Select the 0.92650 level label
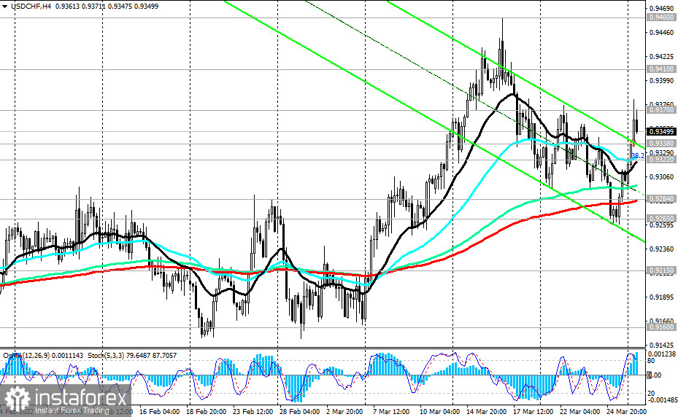Image resolution: width=678 pixels, height=417 pixels. [661, 219]
